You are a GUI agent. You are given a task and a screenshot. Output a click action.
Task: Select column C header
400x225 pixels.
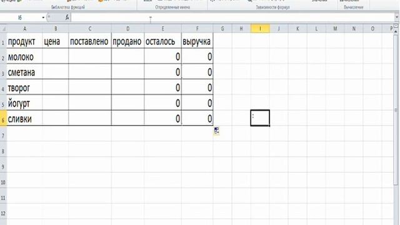[90, 29]
